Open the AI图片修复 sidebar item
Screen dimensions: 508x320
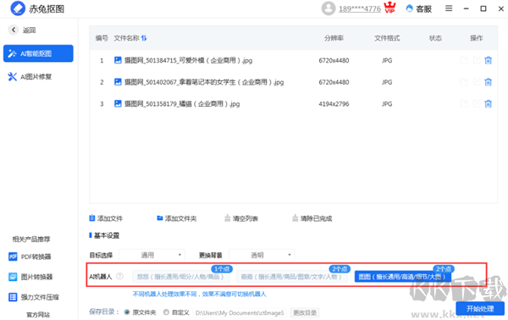click(x=30, y=77)
